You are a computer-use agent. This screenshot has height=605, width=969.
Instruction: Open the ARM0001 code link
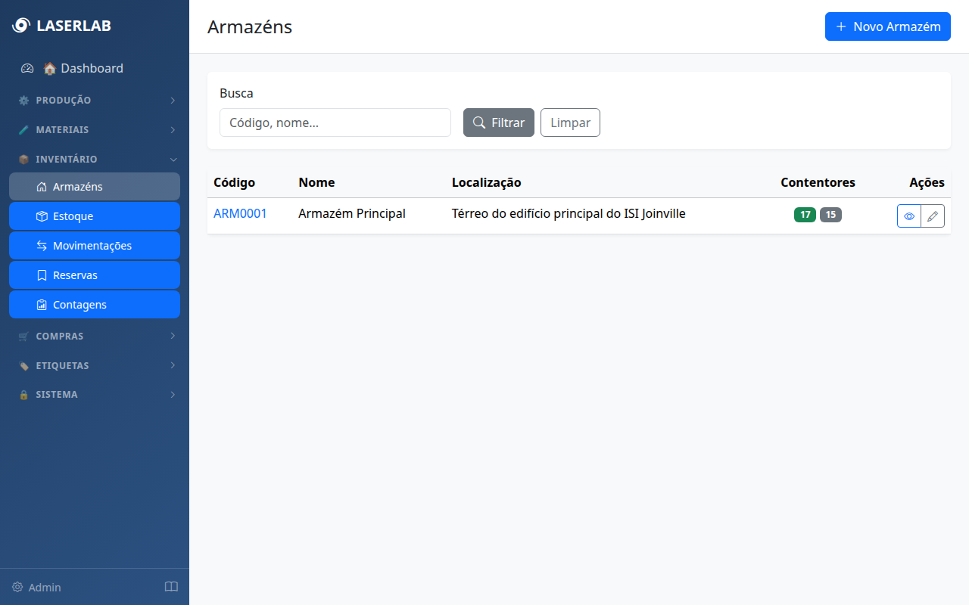(240, 214)
